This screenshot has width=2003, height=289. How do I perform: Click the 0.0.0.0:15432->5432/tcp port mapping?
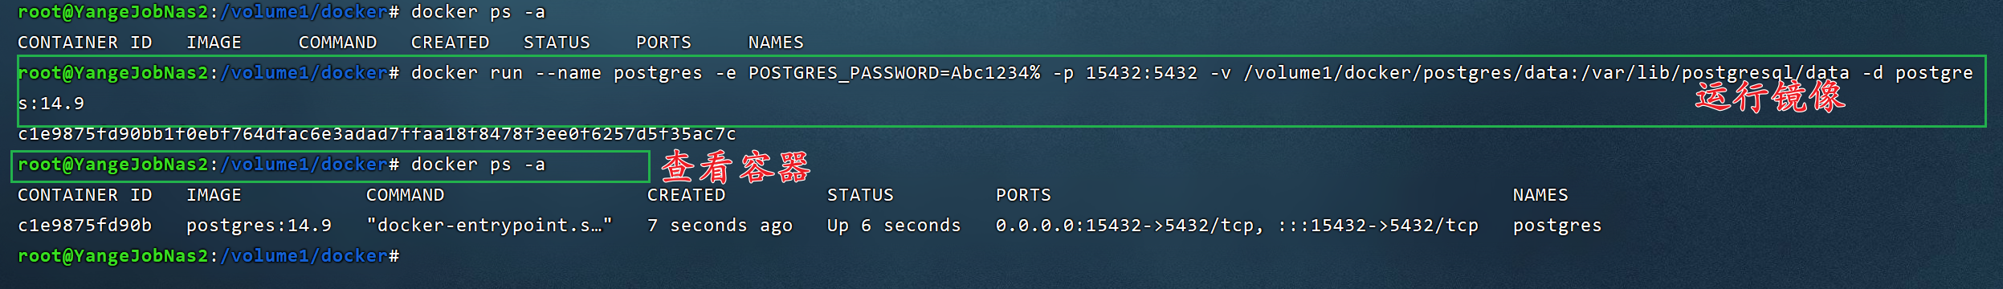[x=1124, y=226]
